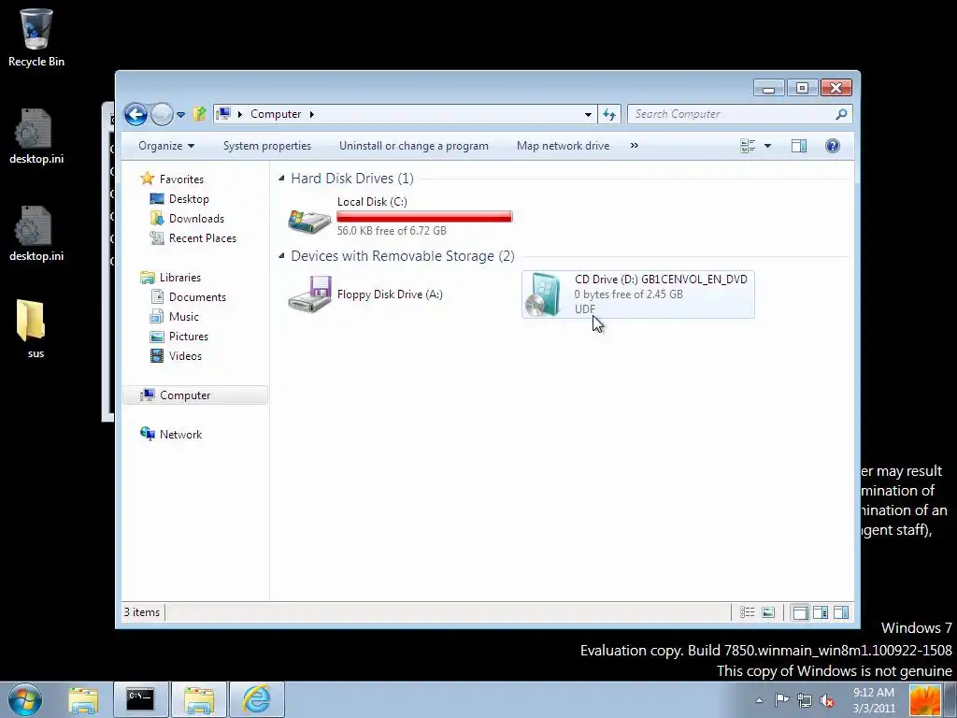This screenshot has width=957, height=718.
Task: Show more toolbar commands chevron
Action: pyautogui.click(x=635, y=145)
